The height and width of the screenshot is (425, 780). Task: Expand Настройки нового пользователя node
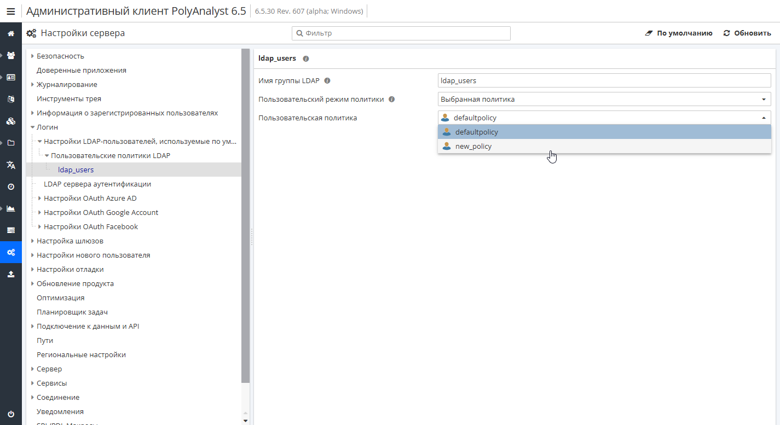(x=33, y=255)
